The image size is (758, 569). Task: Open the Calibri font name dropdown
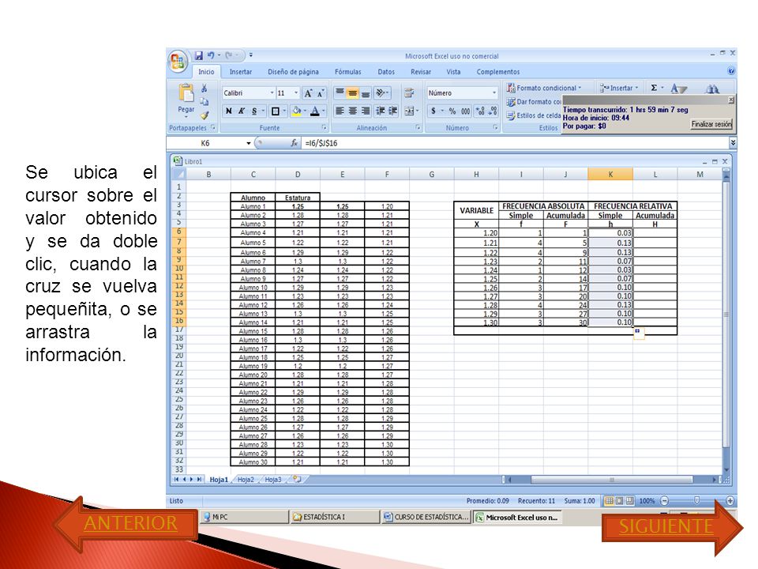pos(272,93)
